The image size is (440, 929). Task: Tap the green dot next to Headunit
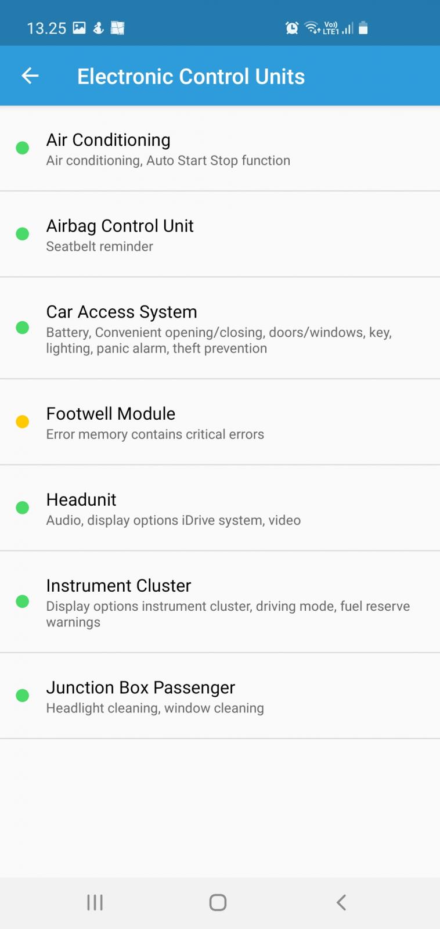pyautogui.click(x=23, y=508)
